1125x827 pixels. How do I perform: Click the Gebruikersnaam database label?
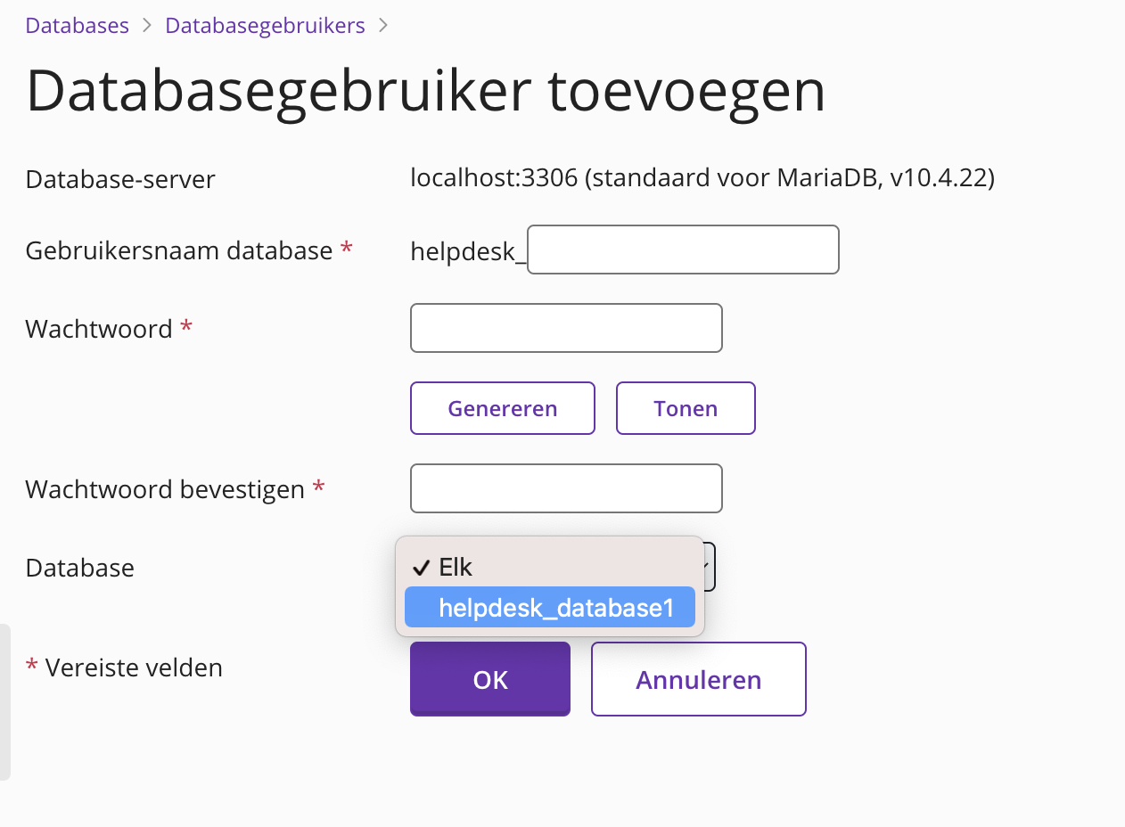coord(179,250)
